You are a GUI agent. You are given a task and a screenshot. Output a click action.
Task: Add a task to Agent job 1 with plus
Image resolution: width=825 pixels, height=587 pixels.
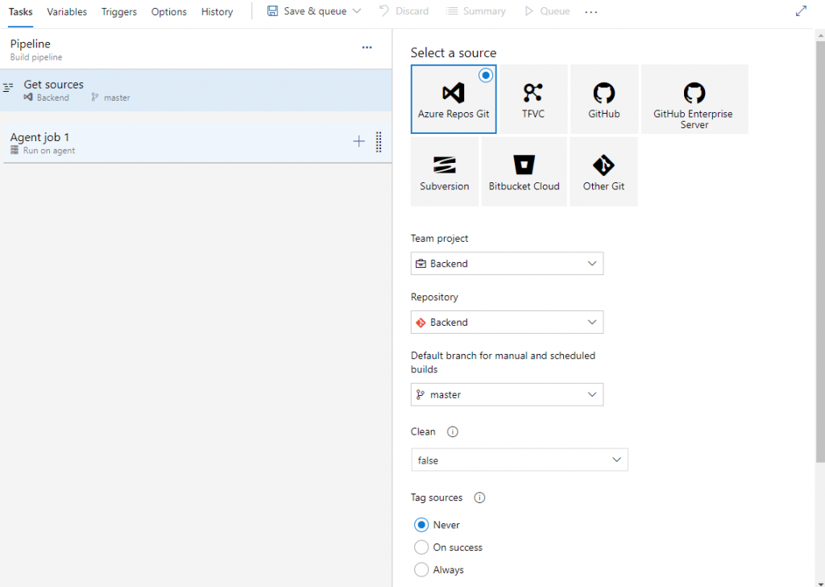359,141
